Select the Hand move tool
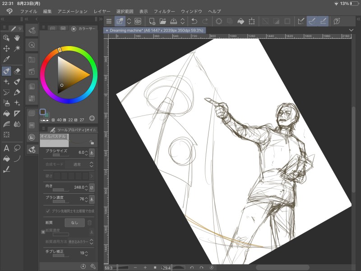Viewport: 361px width, 271px height. [17, 38]
